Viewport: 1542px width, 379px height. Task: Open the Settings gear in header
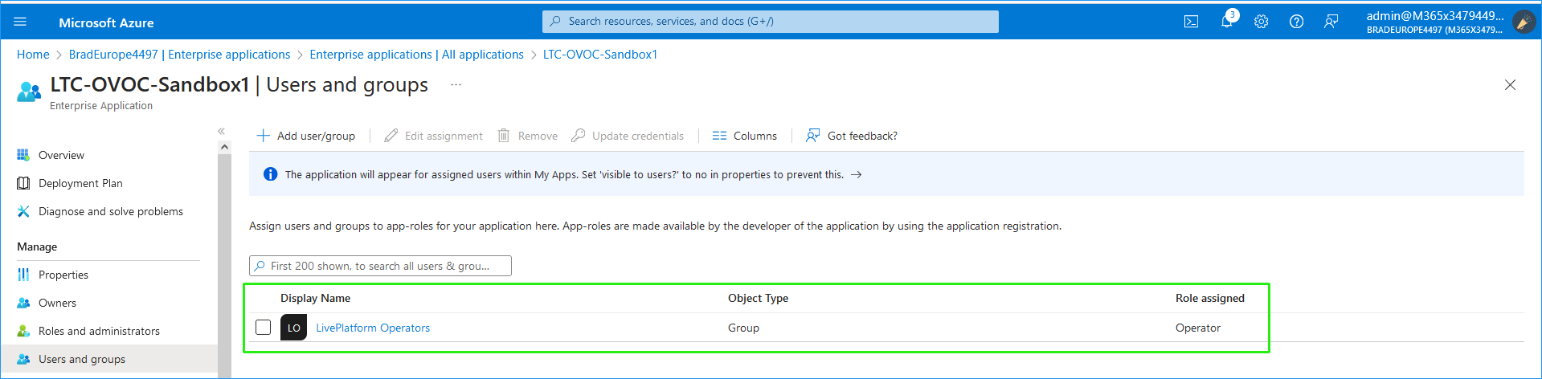[x=1262, y=22]
